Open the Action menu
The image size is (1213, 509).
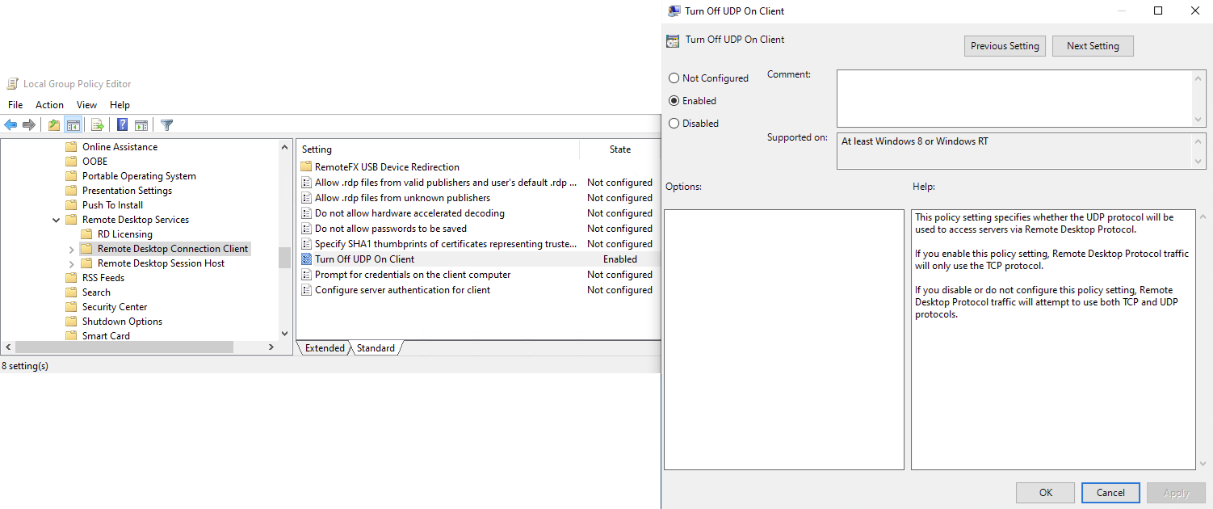[49, 104]
